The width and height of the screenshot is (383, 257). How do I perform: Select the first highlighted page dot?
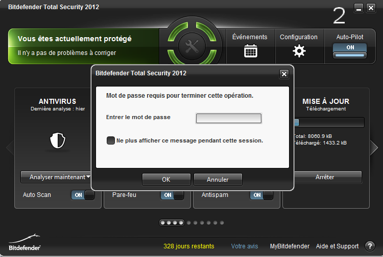point(162,223)
